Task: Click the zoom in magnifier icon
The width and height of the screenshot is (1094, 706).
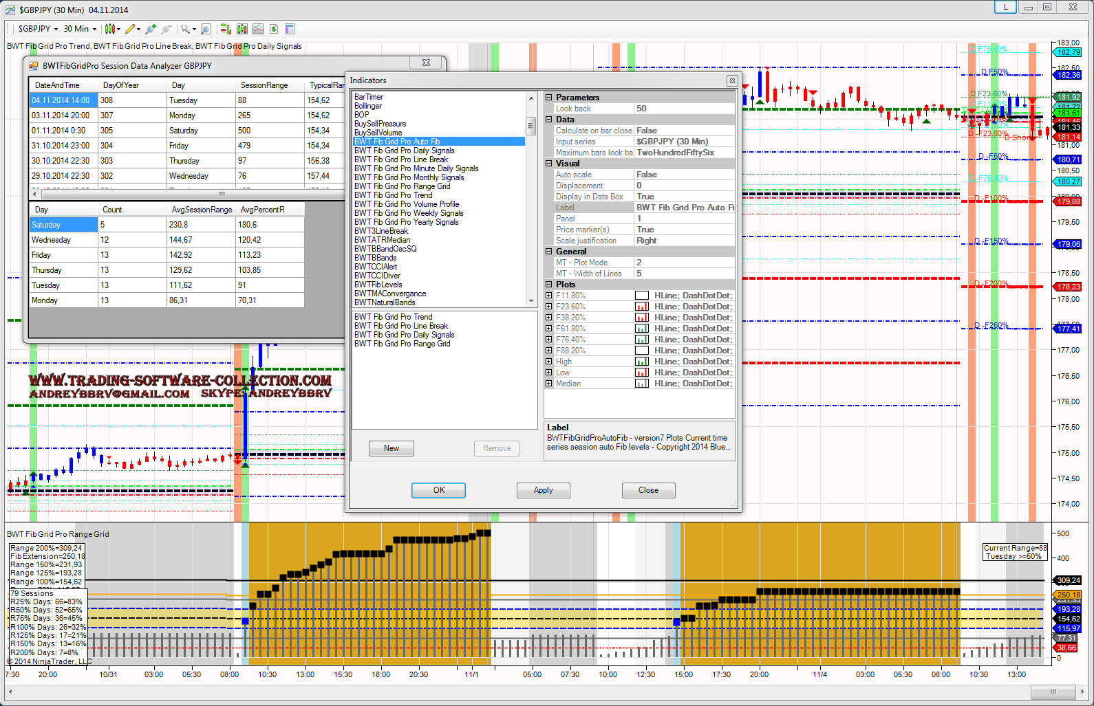Action: tap(151, 29)
